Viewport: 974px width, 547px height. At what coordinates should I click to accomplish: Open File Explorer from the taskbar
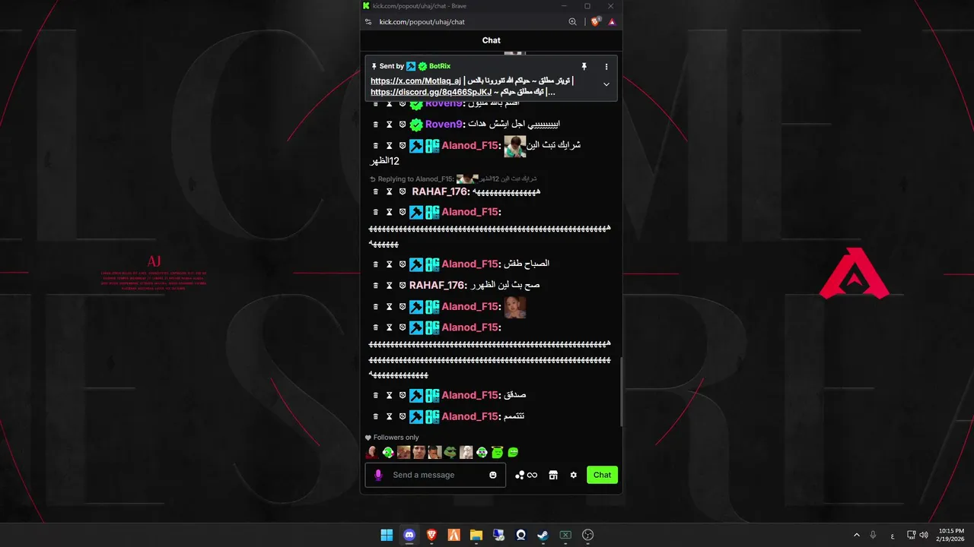click(x=476, y=535)
